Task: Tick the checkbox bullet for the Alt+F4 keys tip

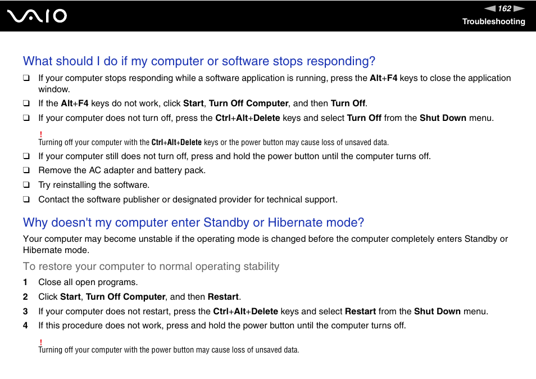Action: coord(26,78)
